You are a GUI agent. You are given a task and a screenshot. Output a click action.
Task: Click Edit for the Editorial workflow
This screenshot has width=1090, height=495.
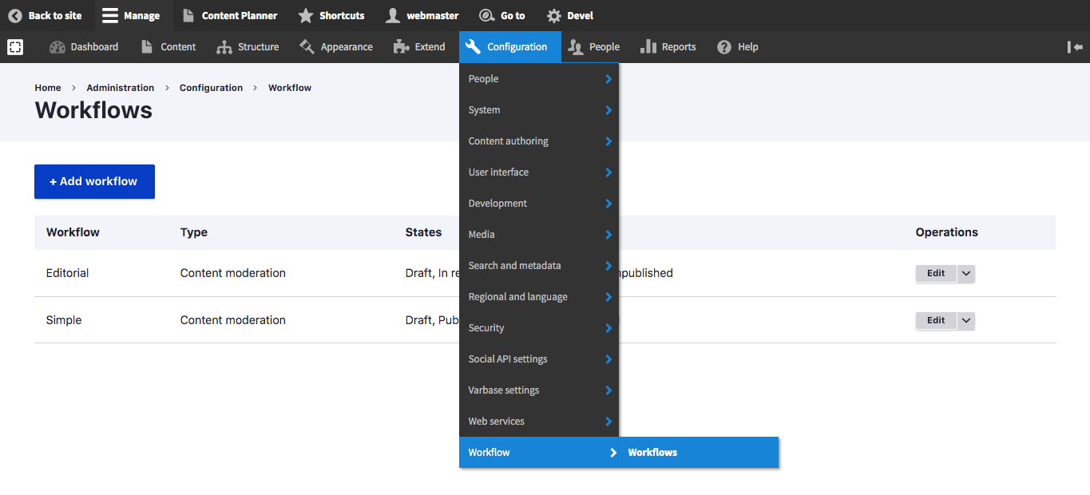(936, 273)
